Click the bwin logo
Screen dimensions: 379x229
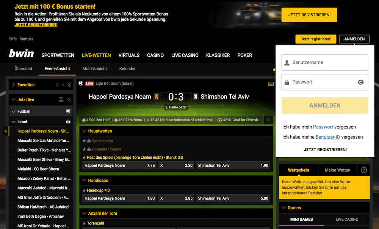coord(21,54)
